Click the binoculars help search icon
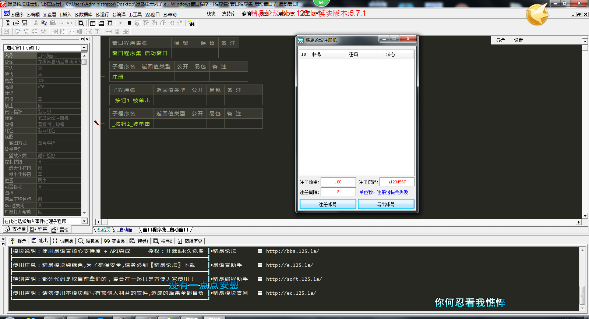Viewport: 589px width, 319px height. 191,23
